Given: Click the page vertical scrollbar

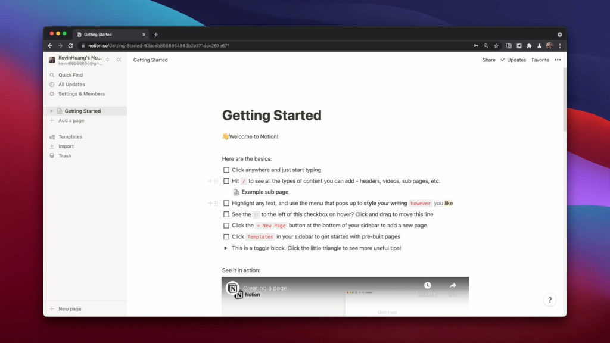Looking at the screenshot, I should [x=565, y=99].
